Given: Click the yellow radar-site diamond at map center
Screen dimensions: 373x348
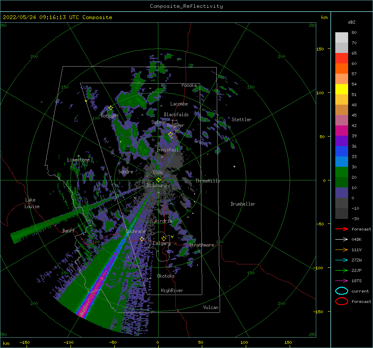Looking at the screenshot, I should [x=158, y=180].
